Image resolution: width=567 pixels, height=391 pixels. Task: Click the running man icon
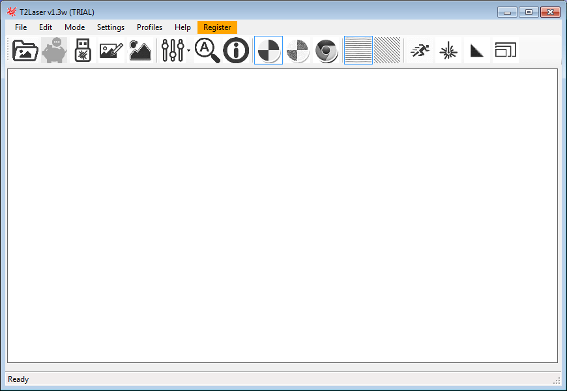pyautogui.click(x=420, y=50)
